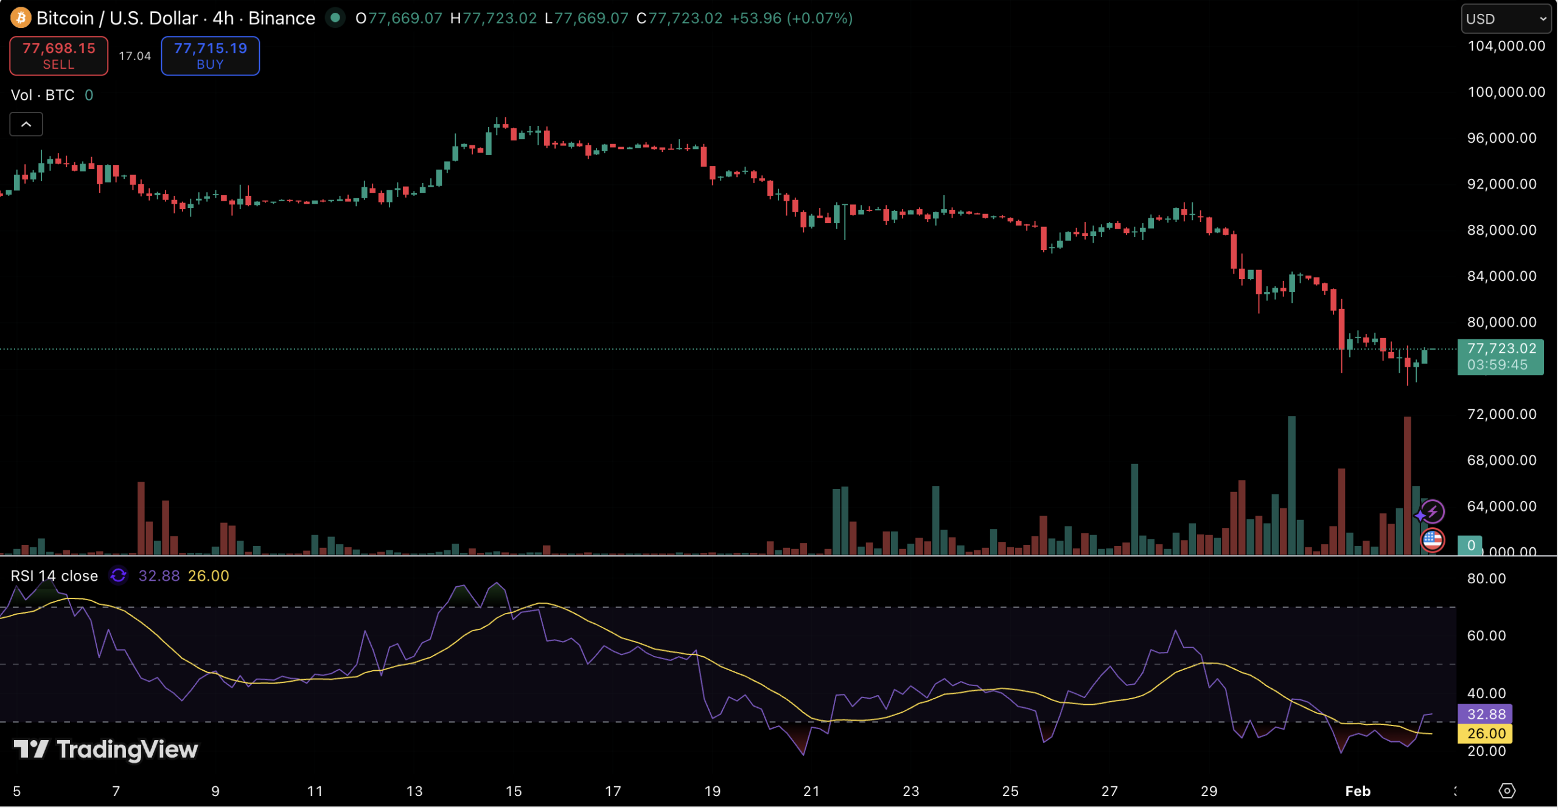
Task: Select the RSI 14 close indicator label
Action: click(54, 575)
